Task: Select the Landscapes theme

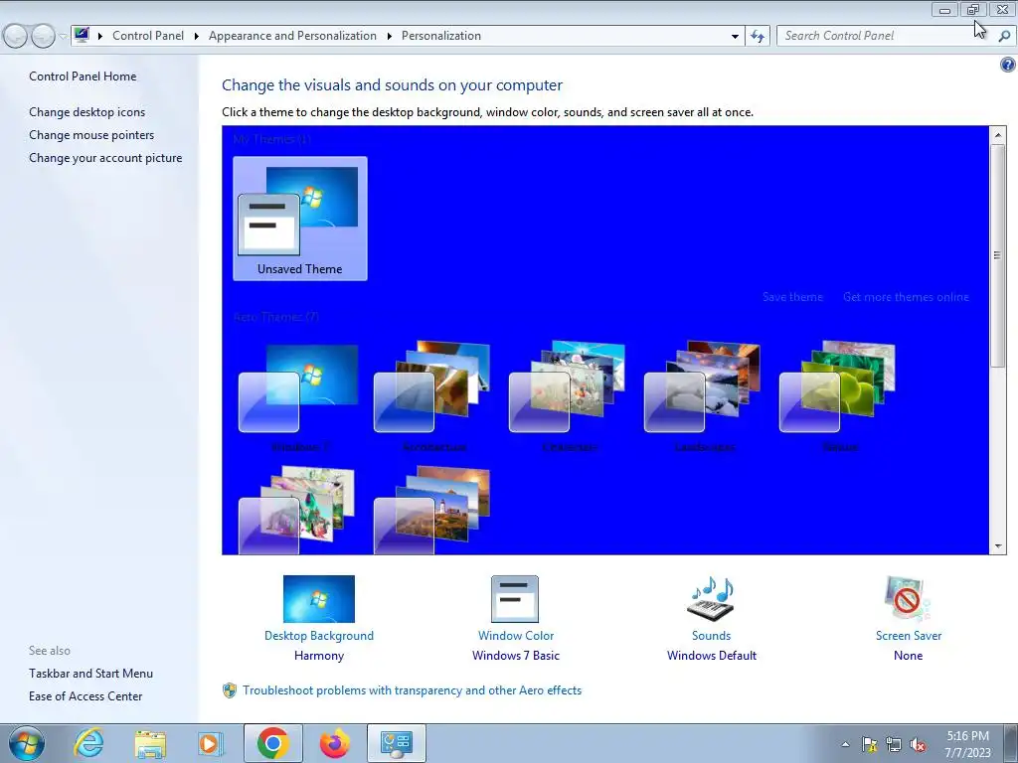Action: click(x=705, y=397)
